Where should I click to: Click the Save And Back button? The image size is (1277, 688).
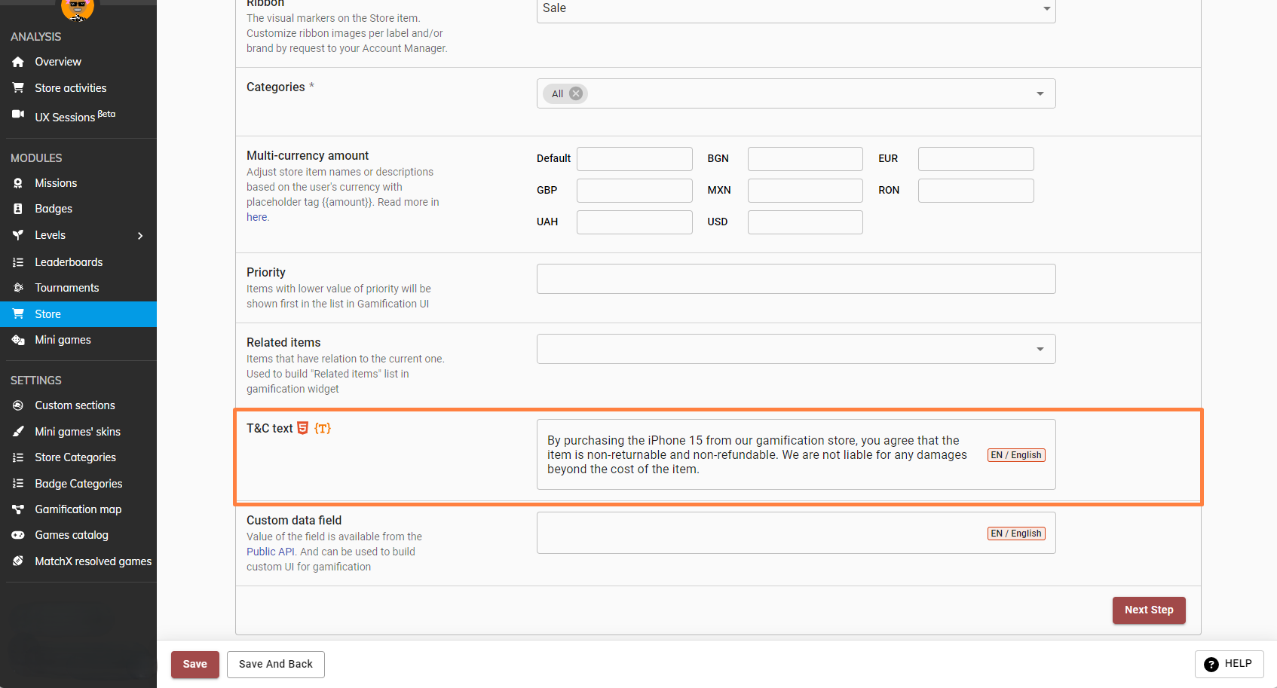(x=275, y=664)
